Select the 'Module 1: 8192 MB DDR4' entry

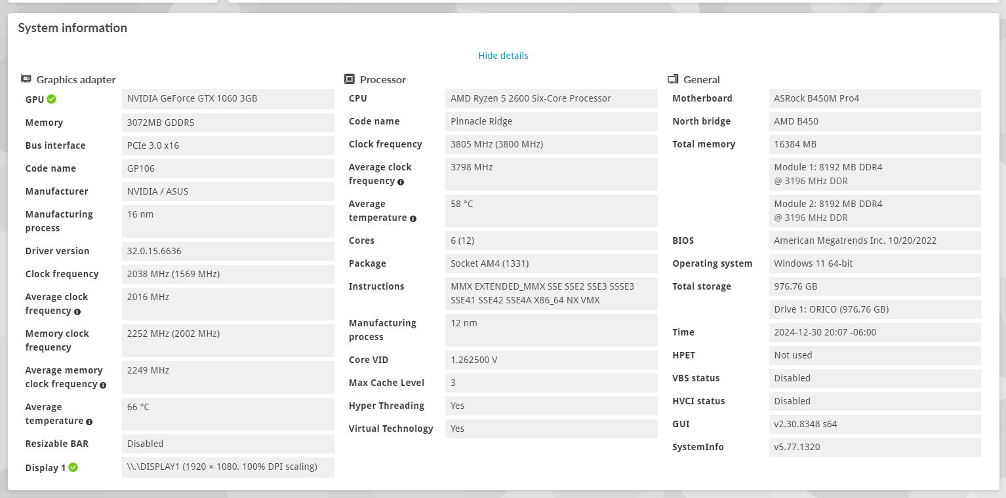[875, 174]
